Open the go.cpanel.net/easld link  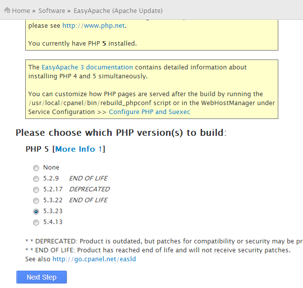[94, 259]
